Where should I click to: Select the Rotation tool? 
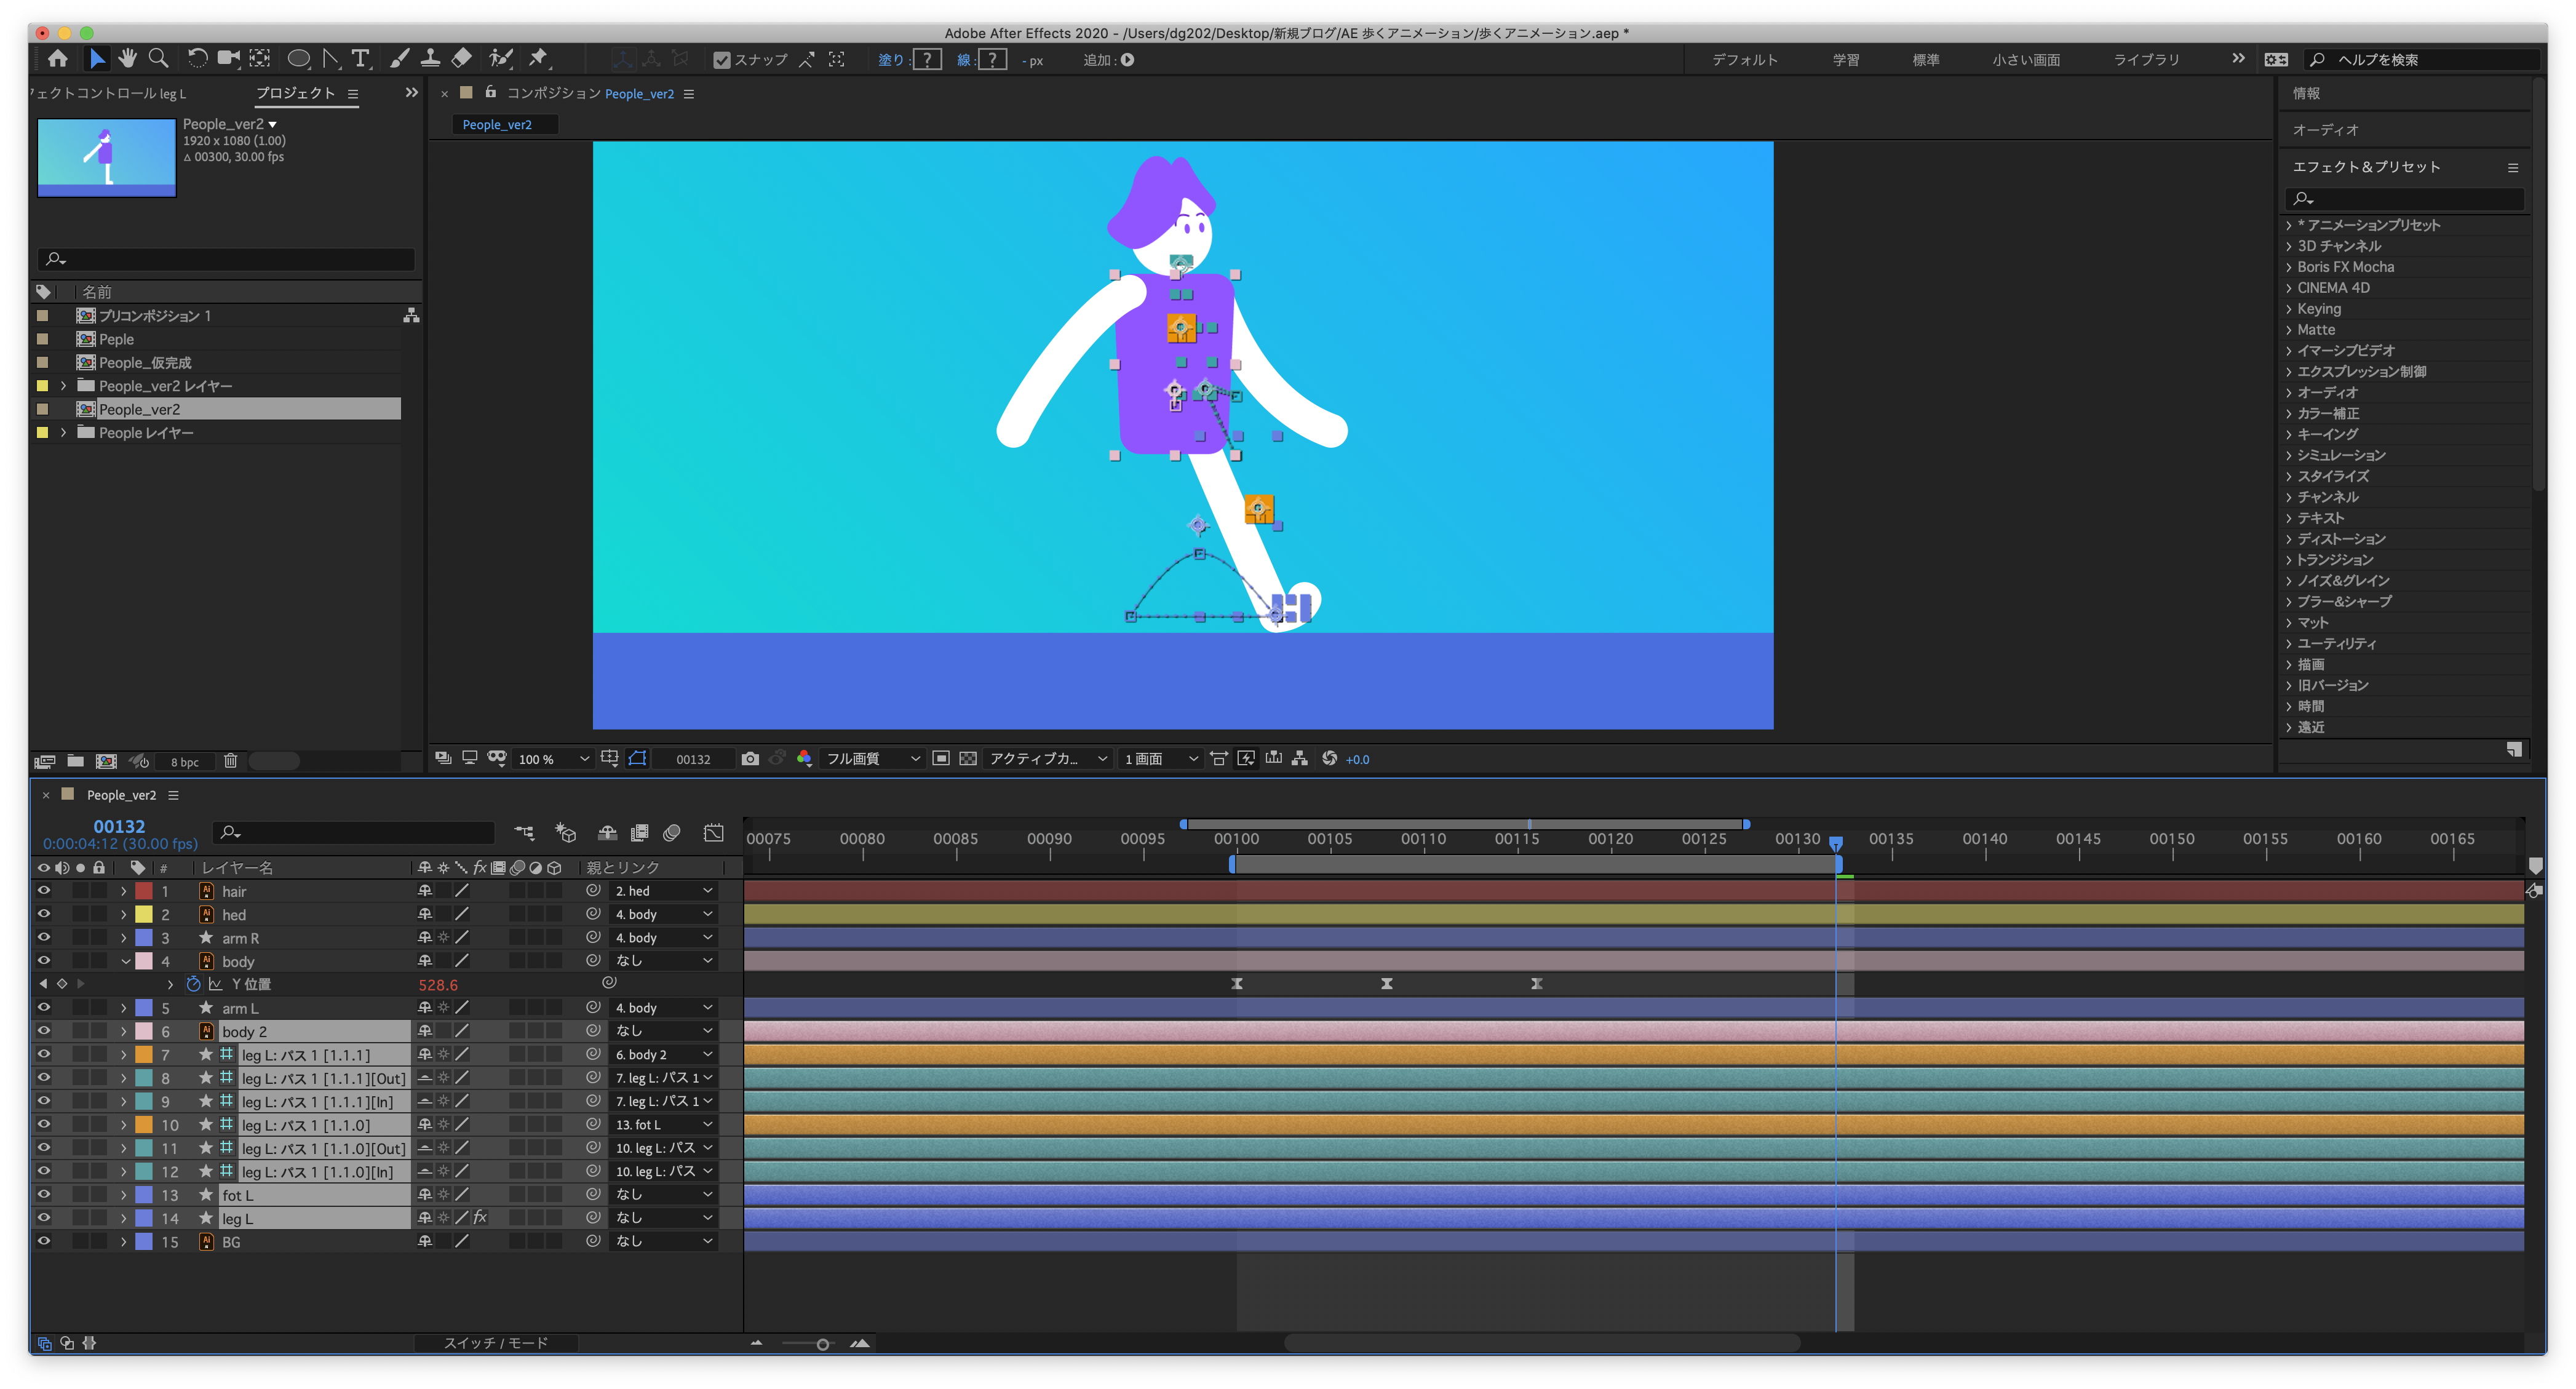pos(198,59)
